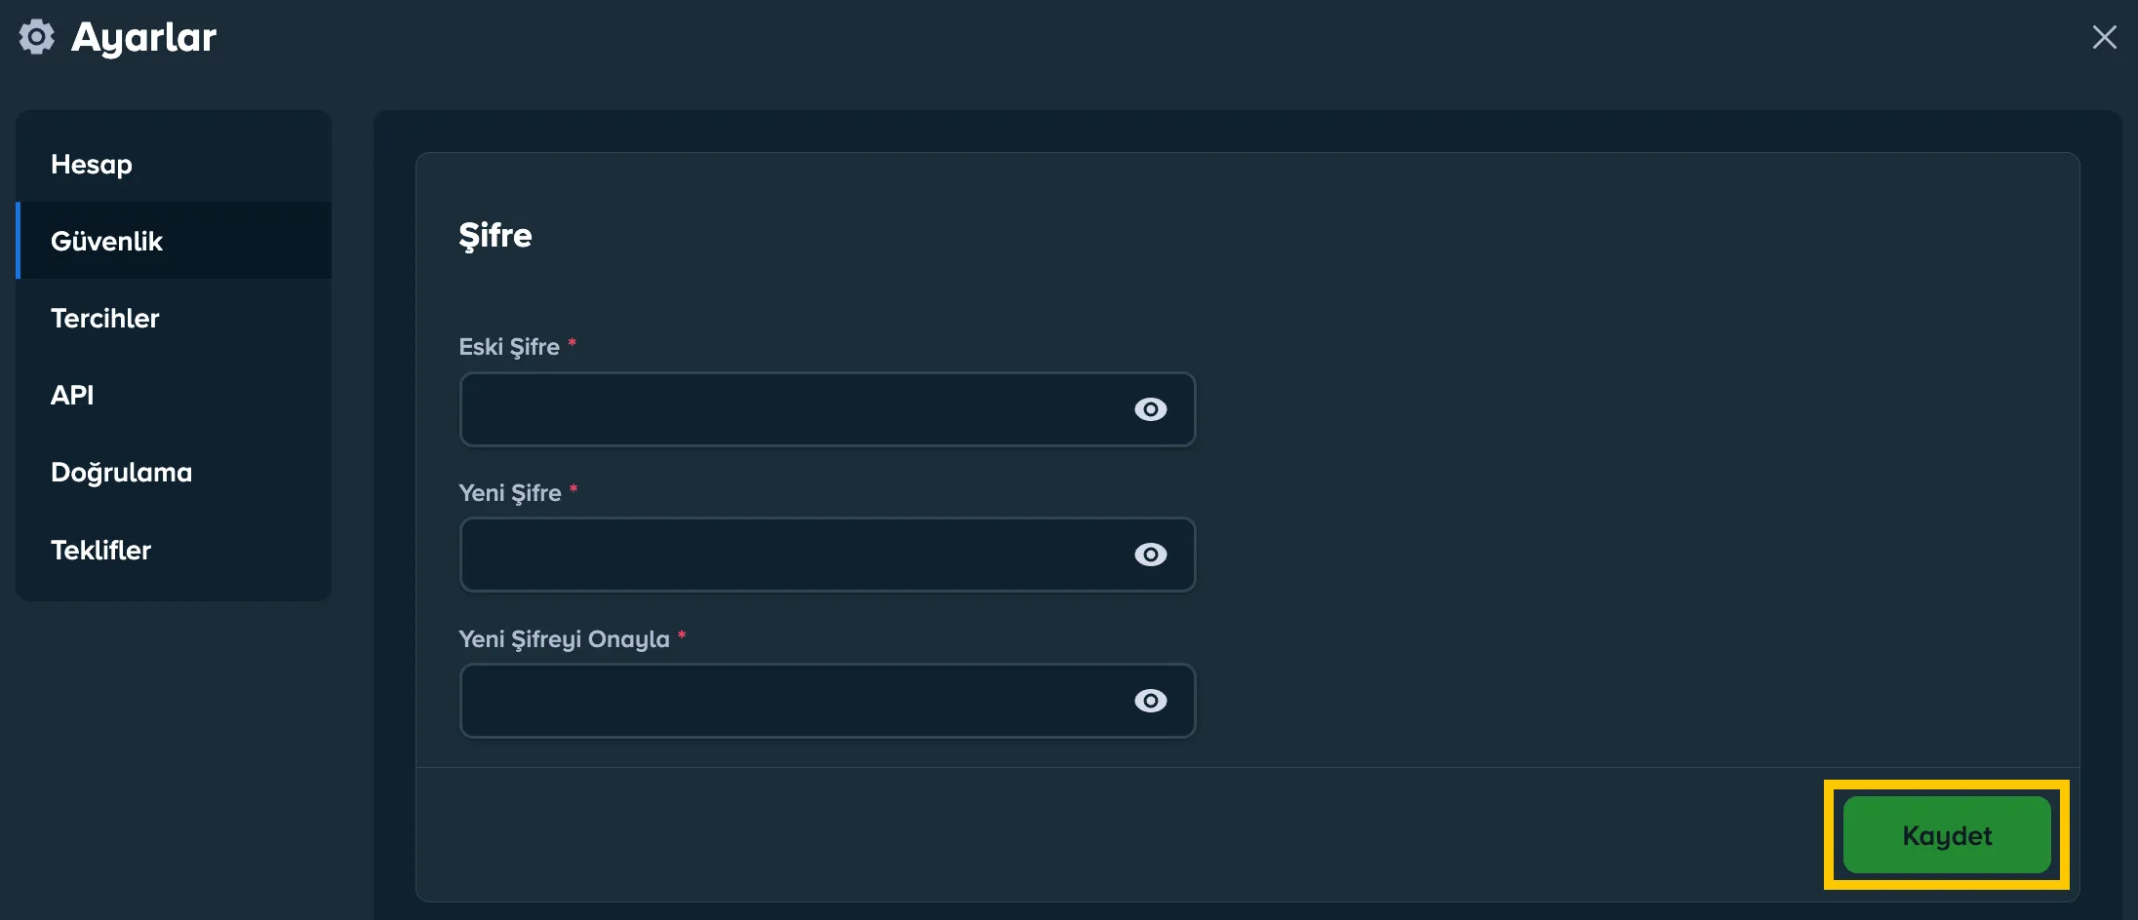Show the Yeni Şifreyi Onayla password text
Viewport: 2138px width, 920px height.
click(x=1151, y=700)
